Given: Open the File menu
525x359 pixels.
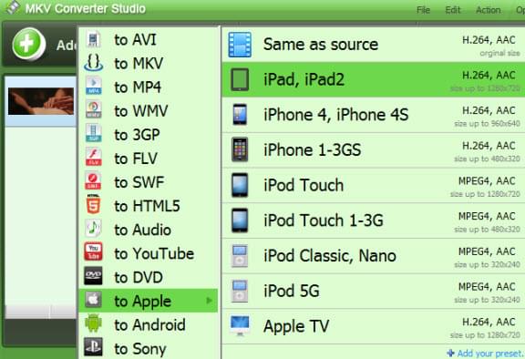Looking at the screenshot, I should tap(423, 10).
